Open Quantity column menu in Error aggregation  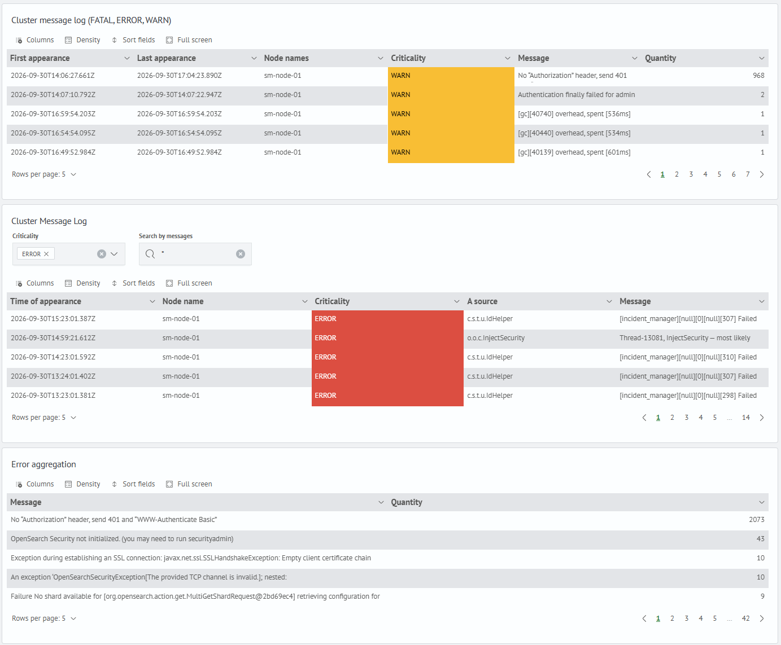[762, 502]
